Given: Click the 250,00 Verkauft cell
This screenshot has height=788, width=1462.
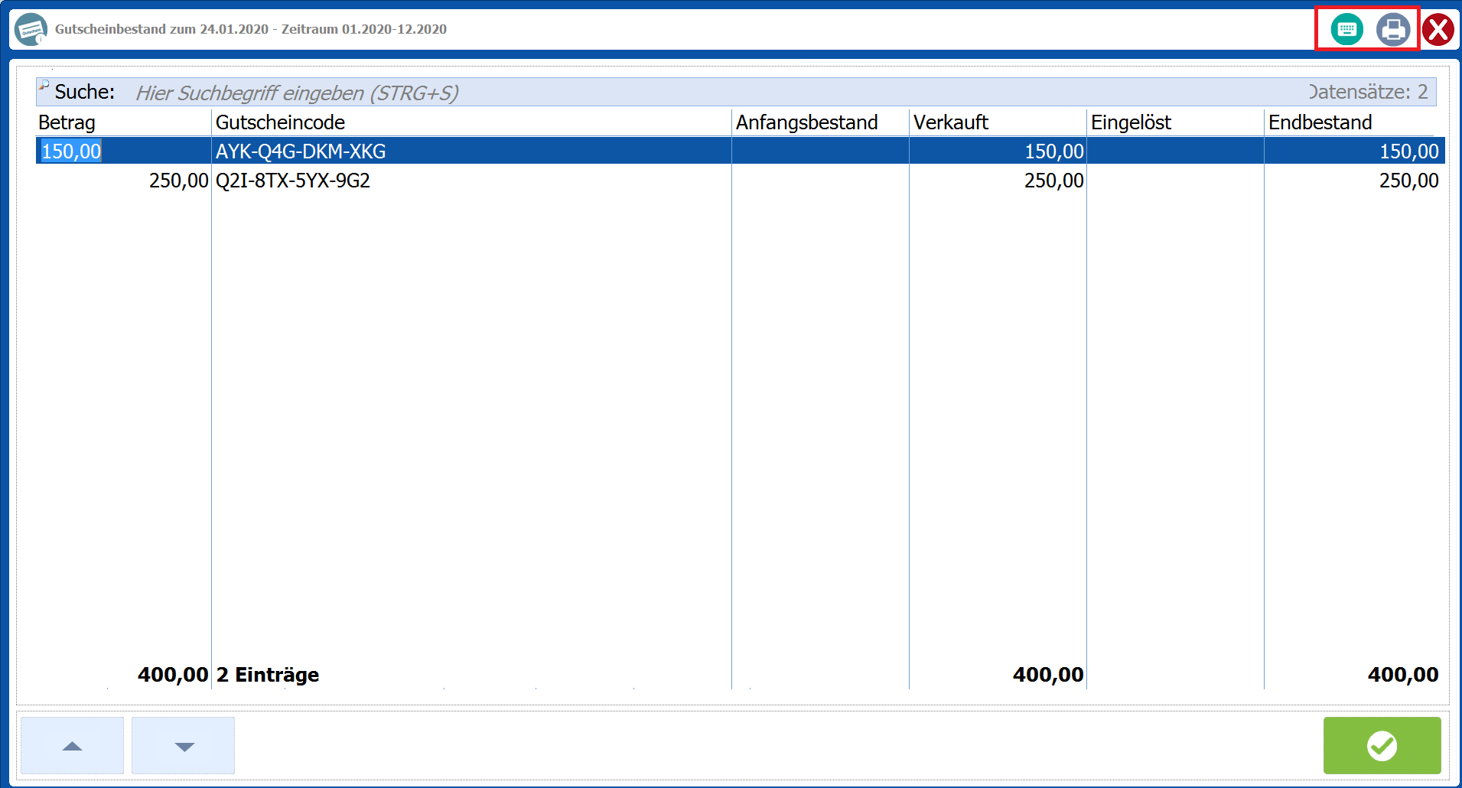Looking at the screenshot, I should click(1053, 181).
